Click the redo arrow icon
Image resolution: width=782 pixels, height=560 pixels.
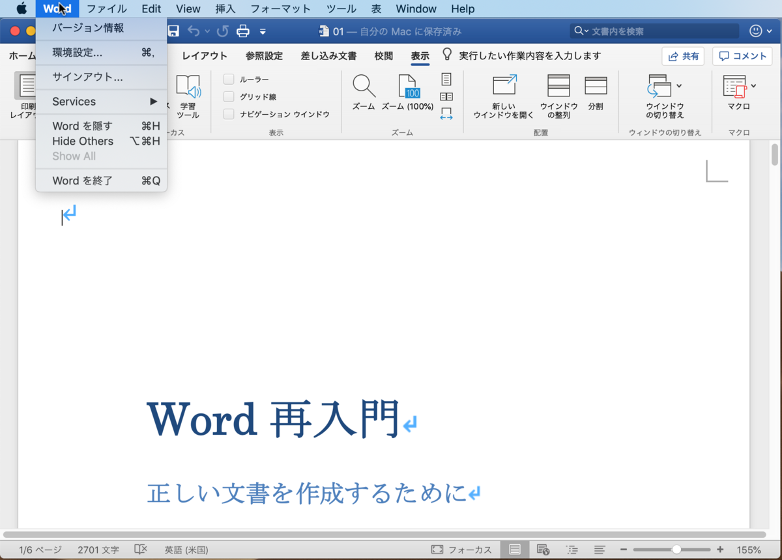click(222, 31)
